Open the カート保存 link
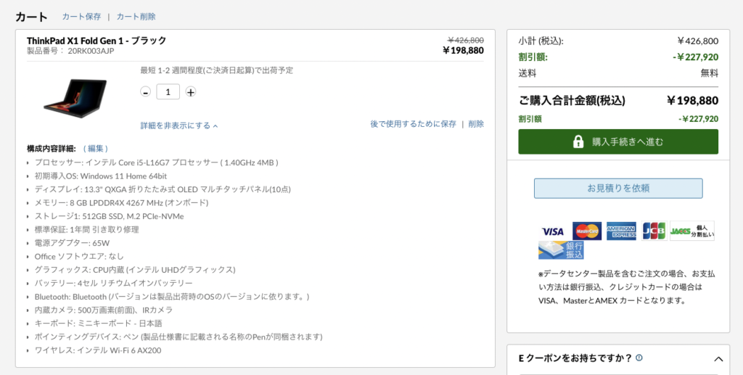 pyautogui.click(x=81, y=17)
